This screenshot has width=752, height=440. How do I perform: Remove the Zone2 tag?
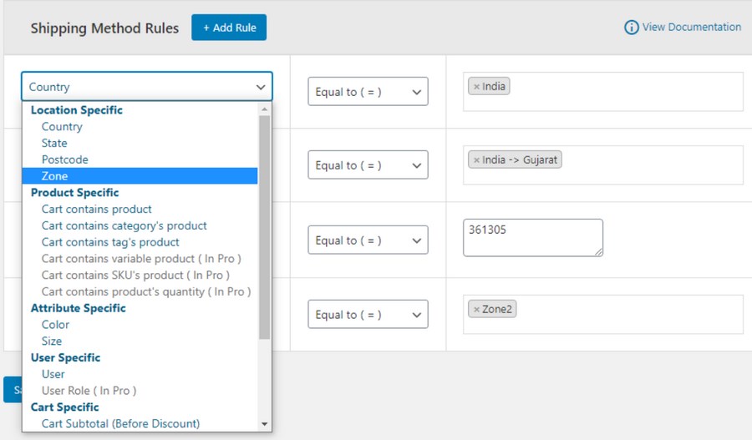coord(476,309)
